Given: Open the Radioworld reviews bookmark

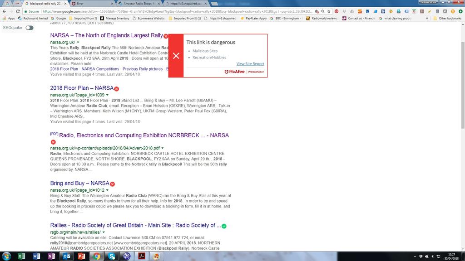Looking at the screenshot, I should (321, 18).
